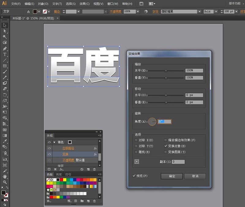
Task: Open the Recolor Artwork wheel icon
Action: (x=146, y=12)
